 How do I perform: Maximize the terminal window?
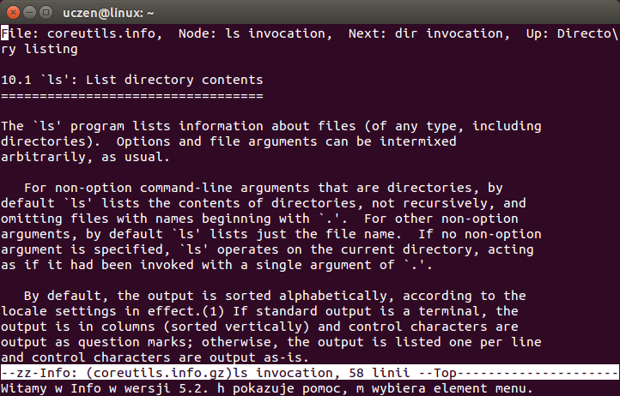[46, 13]
